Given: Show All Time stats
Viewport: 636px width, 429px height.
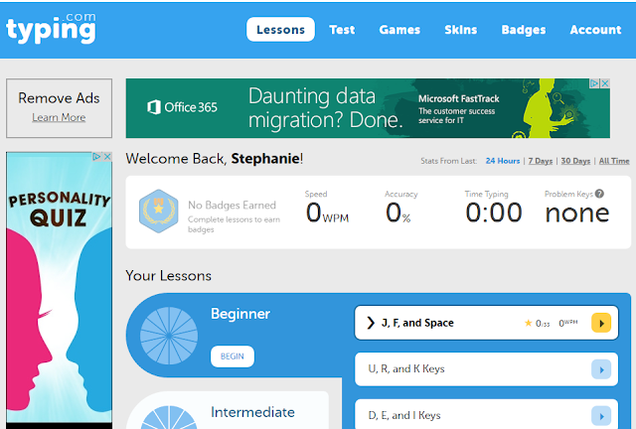Looking at the screenshot, I should tap(614, 161).
